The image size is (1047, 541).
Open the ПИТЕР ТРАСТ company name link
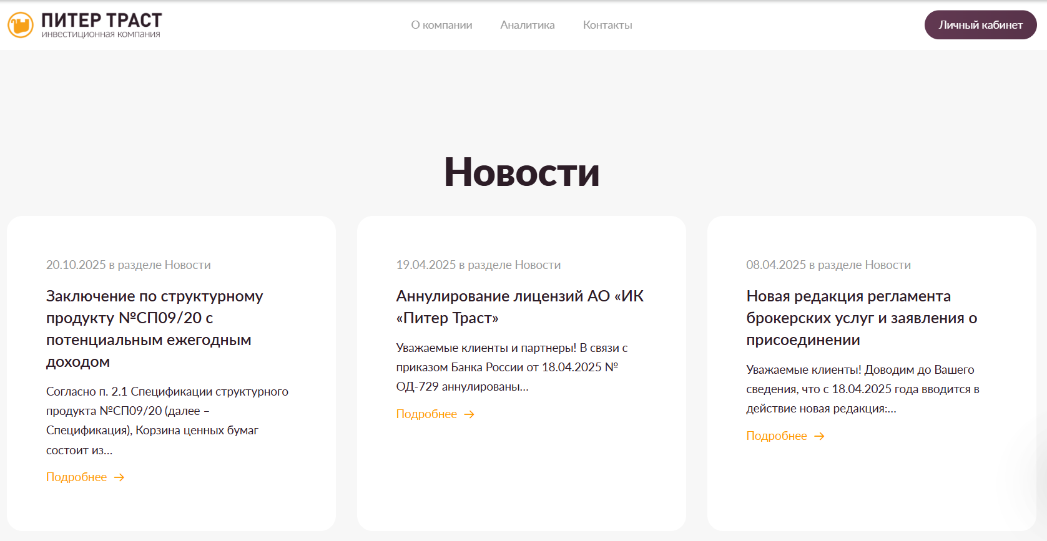click(102, 21)
